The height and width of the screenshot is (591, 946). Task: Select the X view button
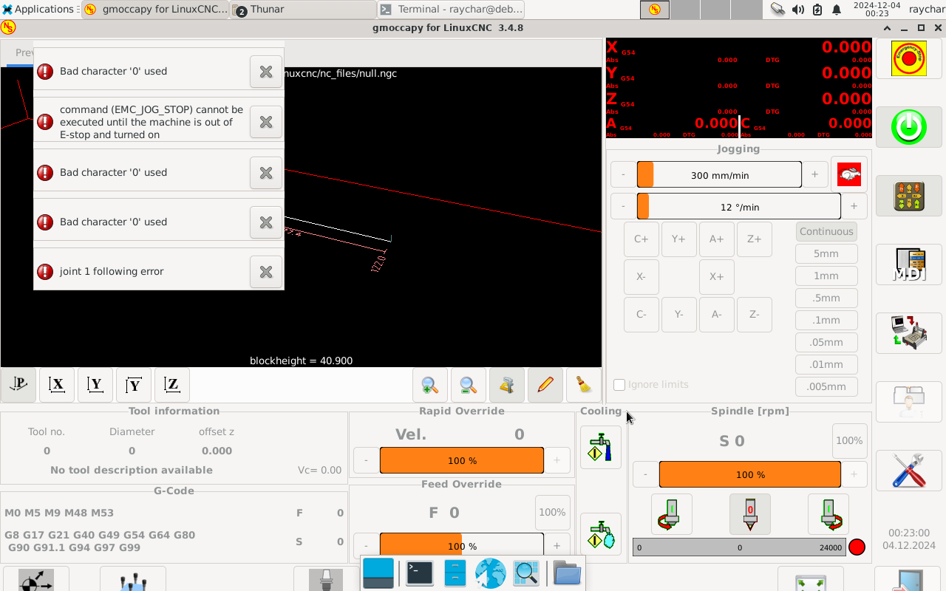(57, 385)
